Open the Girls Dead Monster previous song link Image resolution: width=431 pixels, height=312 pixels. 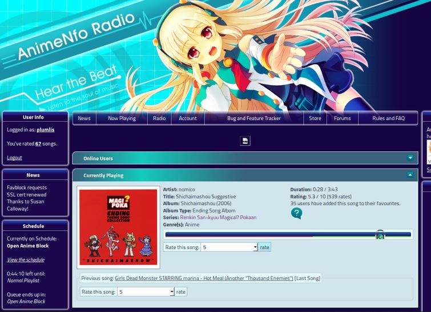pos(204,278)
